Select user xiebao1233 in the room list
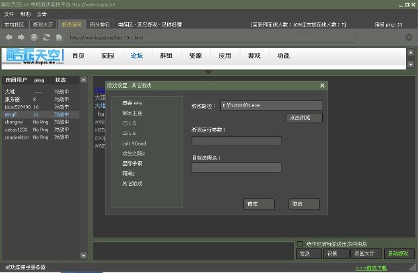Image resolution: width=418 pixels, height=273 pixels. point(41,130)
